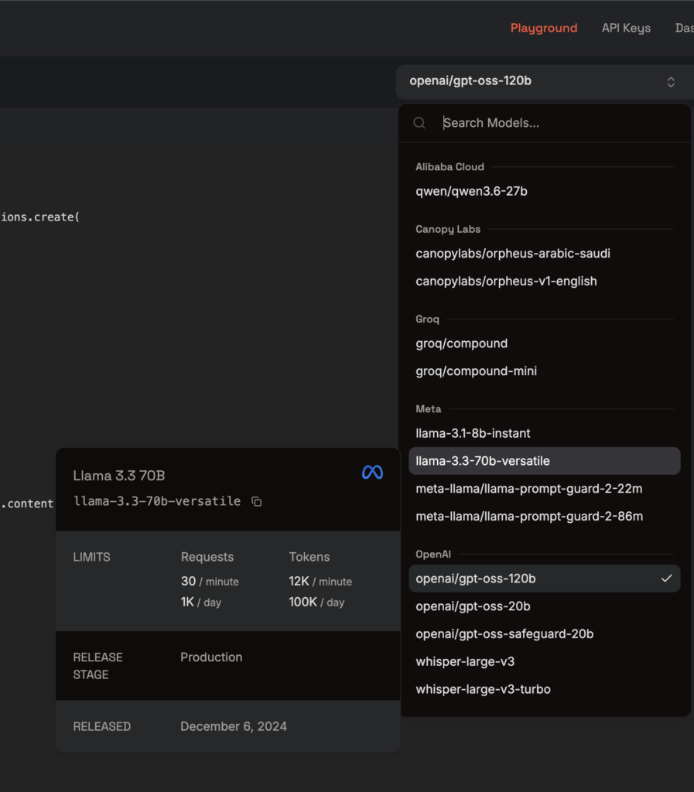Select groq/compound model
Screen dimensions: 694x792
tap(545, 343)
